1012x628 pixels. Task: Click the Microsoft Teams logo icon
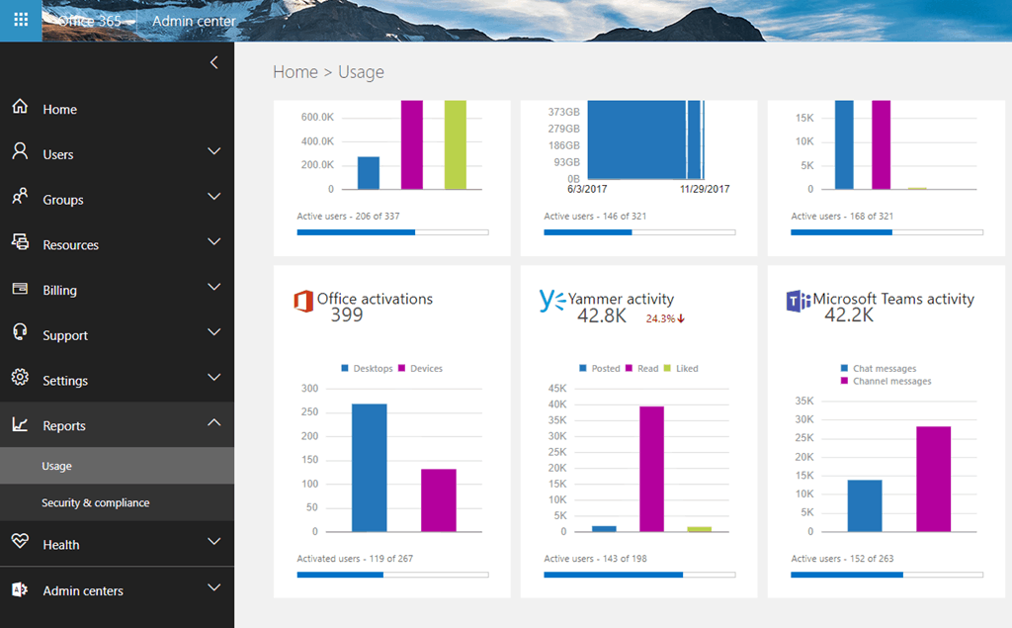coord(797,301)
